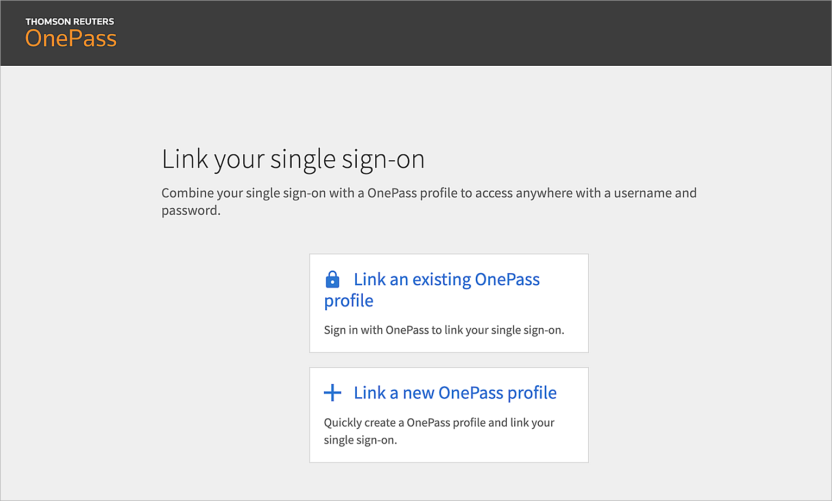Open the Link a new OnePass profile link

[x=455, y=392]
